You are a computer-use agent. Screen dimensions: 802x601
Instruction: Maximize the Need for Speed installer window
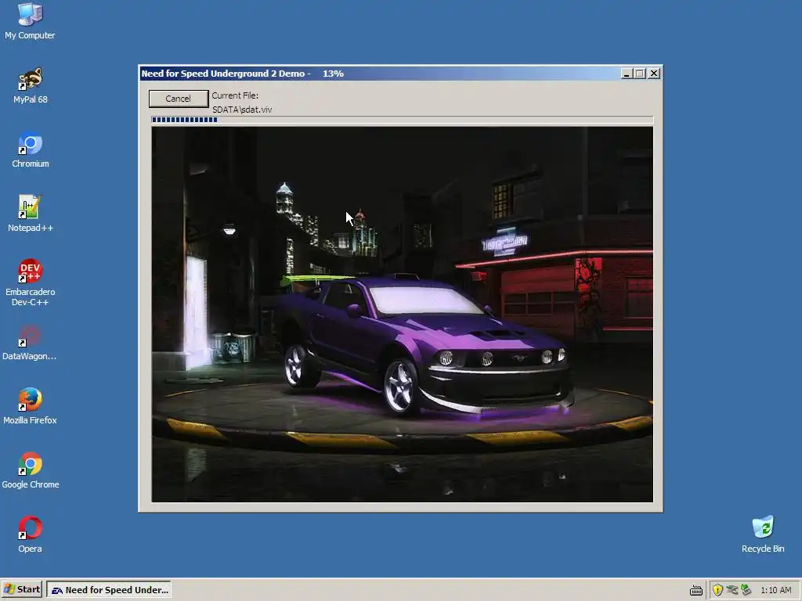(639, 74)
